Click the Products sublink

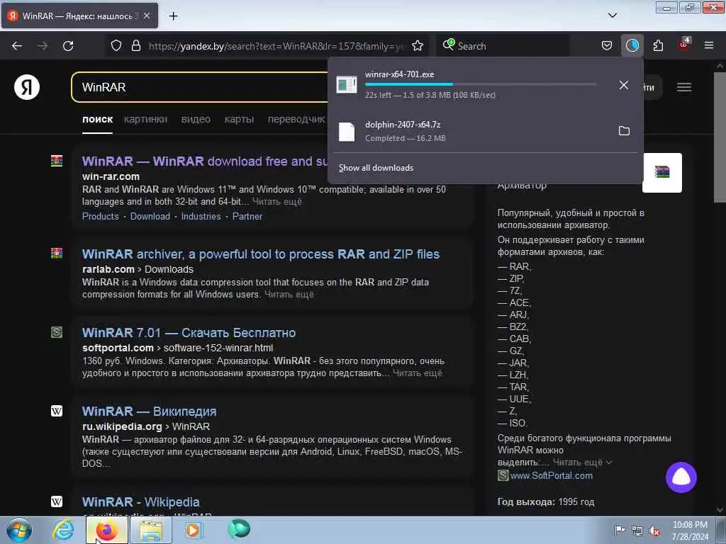coord(101,216)
